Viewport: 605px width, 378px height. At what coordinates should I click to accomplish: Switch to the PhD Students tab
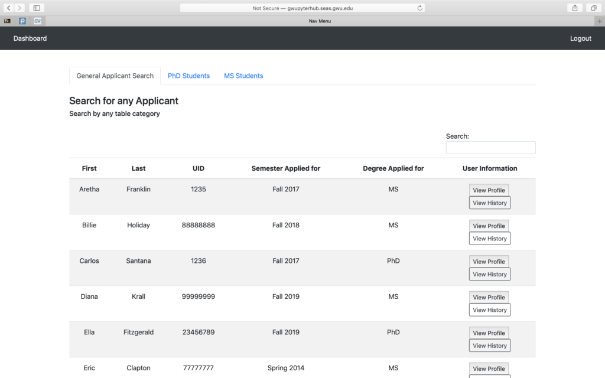pyautogui.click(x=188, y=76)
